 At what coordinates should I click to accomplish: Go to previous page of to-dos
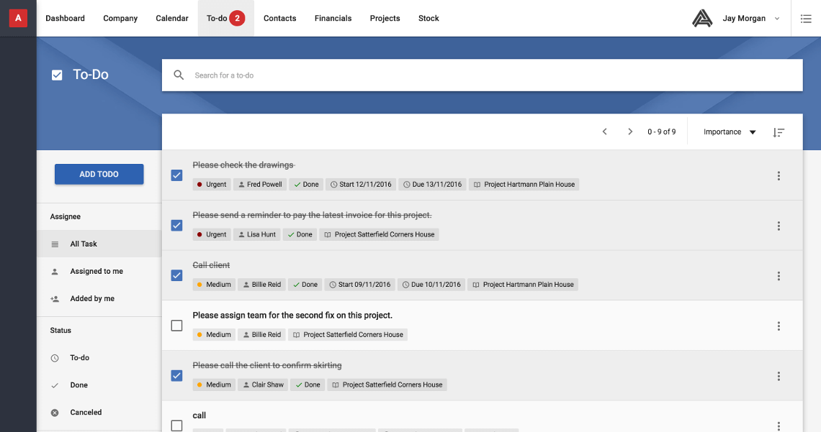coord(605,132)
